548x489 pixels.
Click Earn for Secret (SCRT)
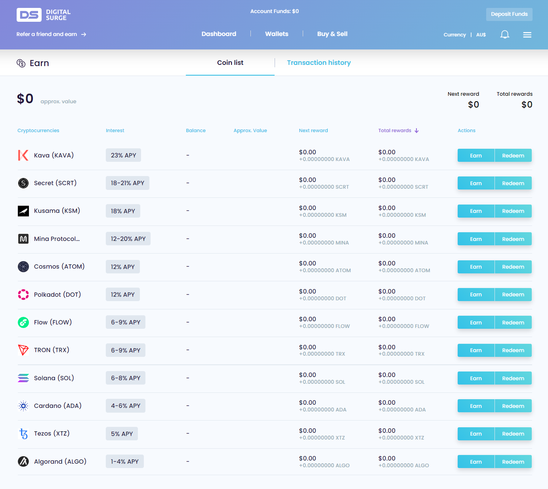pos(476,183)
